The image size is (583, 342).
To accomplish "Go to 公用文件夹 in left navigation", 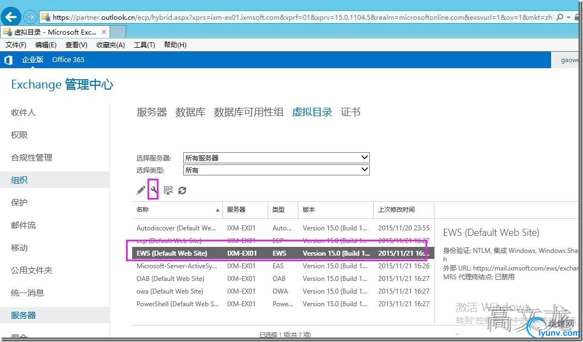I will [31, 271].
